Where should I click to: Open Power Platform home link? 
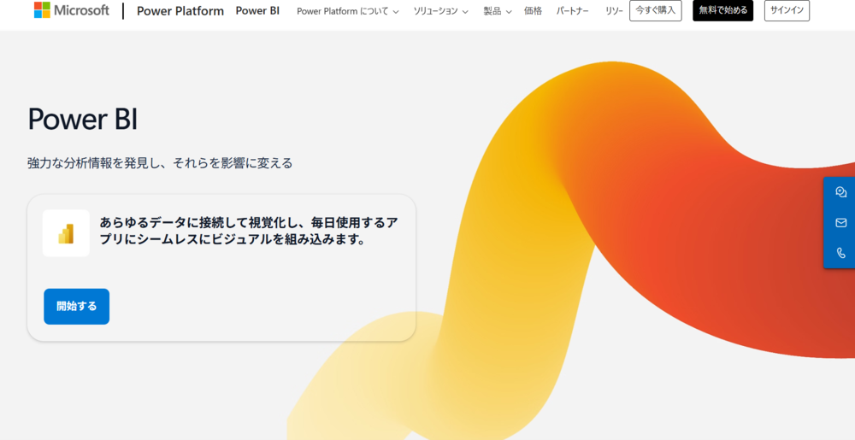pyautogui.click(x=180, y=11)
